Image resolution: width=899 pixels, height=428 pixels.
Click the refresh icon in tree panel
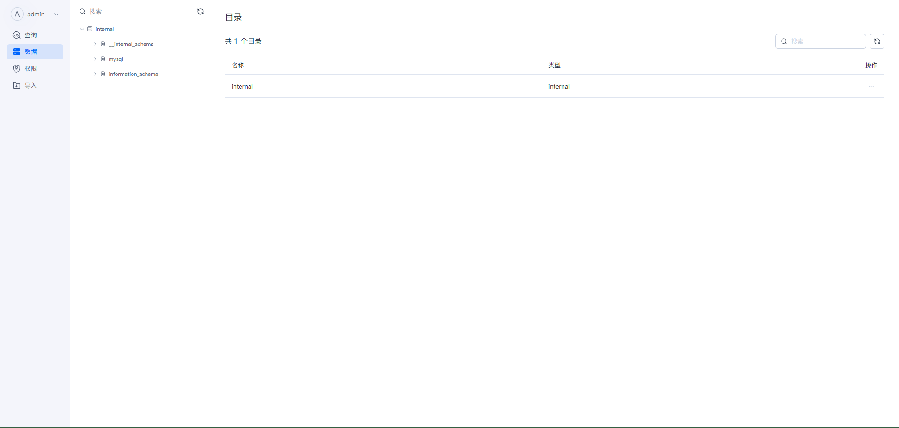[x=200, y=12]
